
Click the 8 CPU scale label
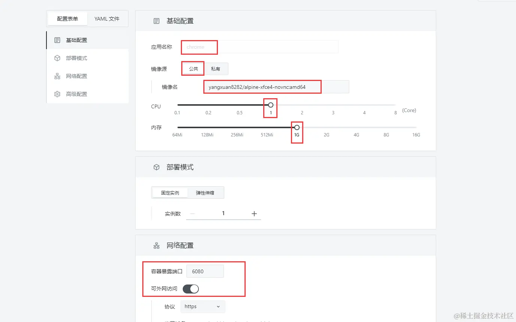point(395,112)
